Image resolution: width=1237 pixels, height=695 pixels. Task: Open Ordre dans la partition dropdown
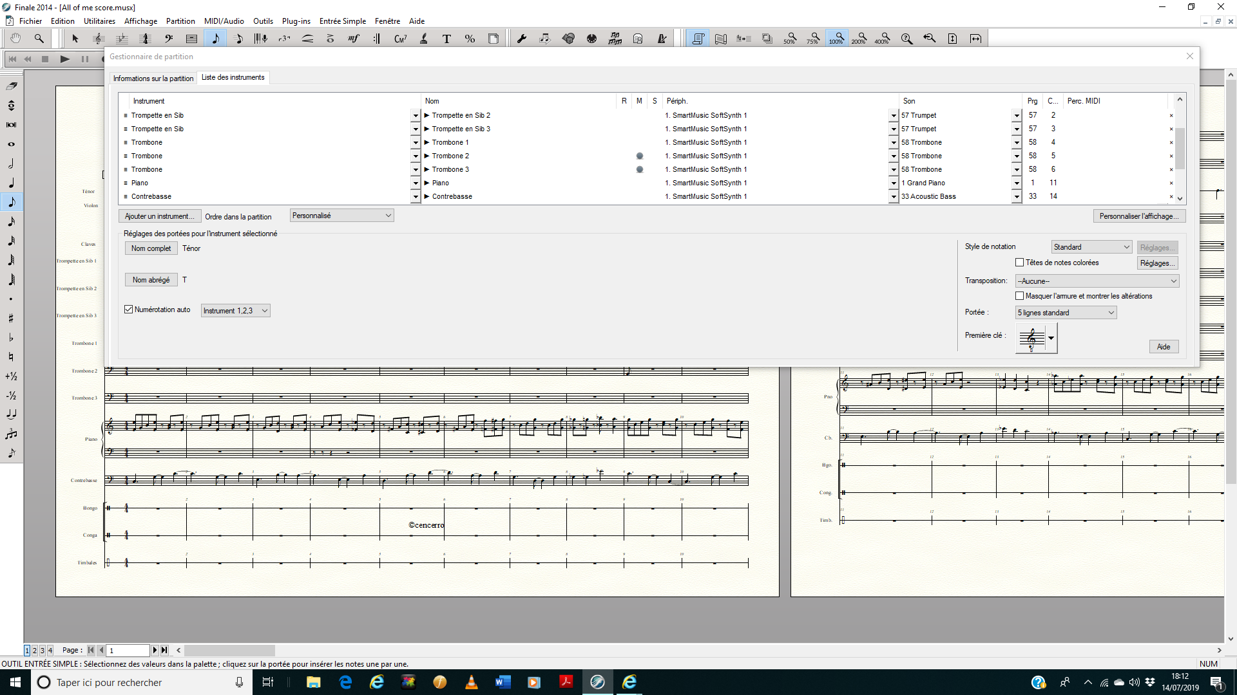[x=341, y=216]
